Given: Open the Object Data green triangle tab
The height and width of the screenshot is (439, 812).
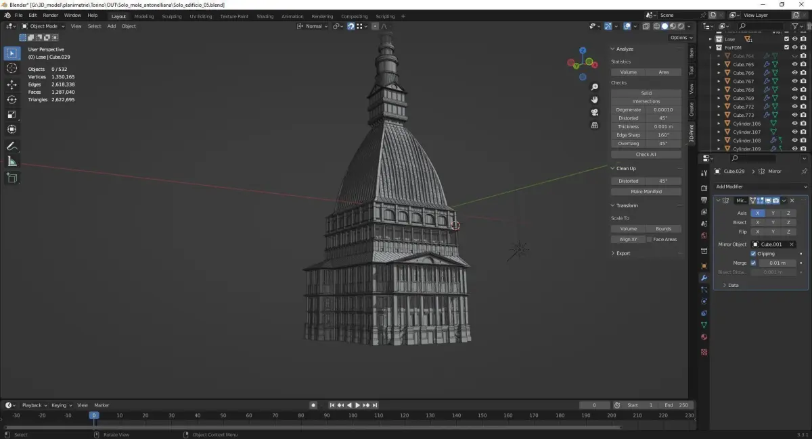Looking at the screenshot, I should [704, 325].
